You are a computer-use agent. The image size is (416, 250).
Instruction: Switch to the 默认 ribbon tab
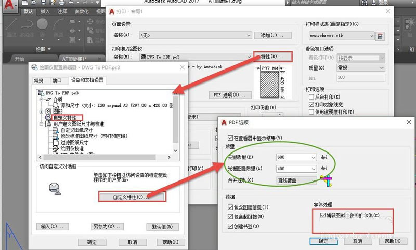pos(29,11)
